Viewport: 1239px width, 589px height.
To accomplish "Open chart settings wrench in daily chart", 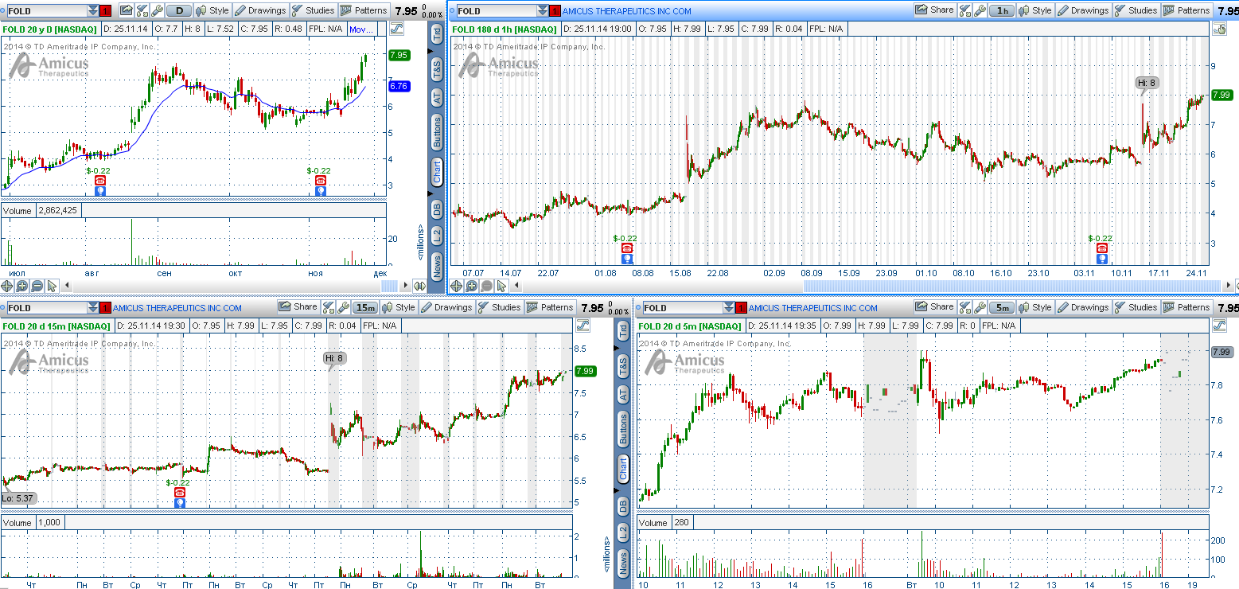I will [x=158, y=10].
